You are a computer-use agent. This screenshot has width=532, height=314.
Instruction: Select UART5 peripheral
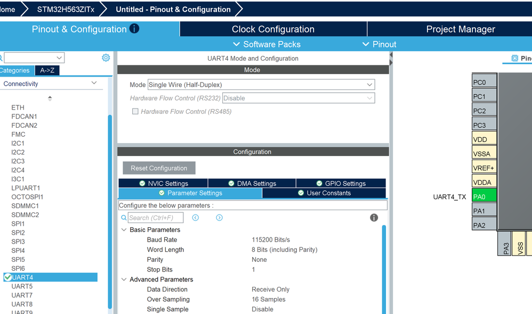coord(22,286)
